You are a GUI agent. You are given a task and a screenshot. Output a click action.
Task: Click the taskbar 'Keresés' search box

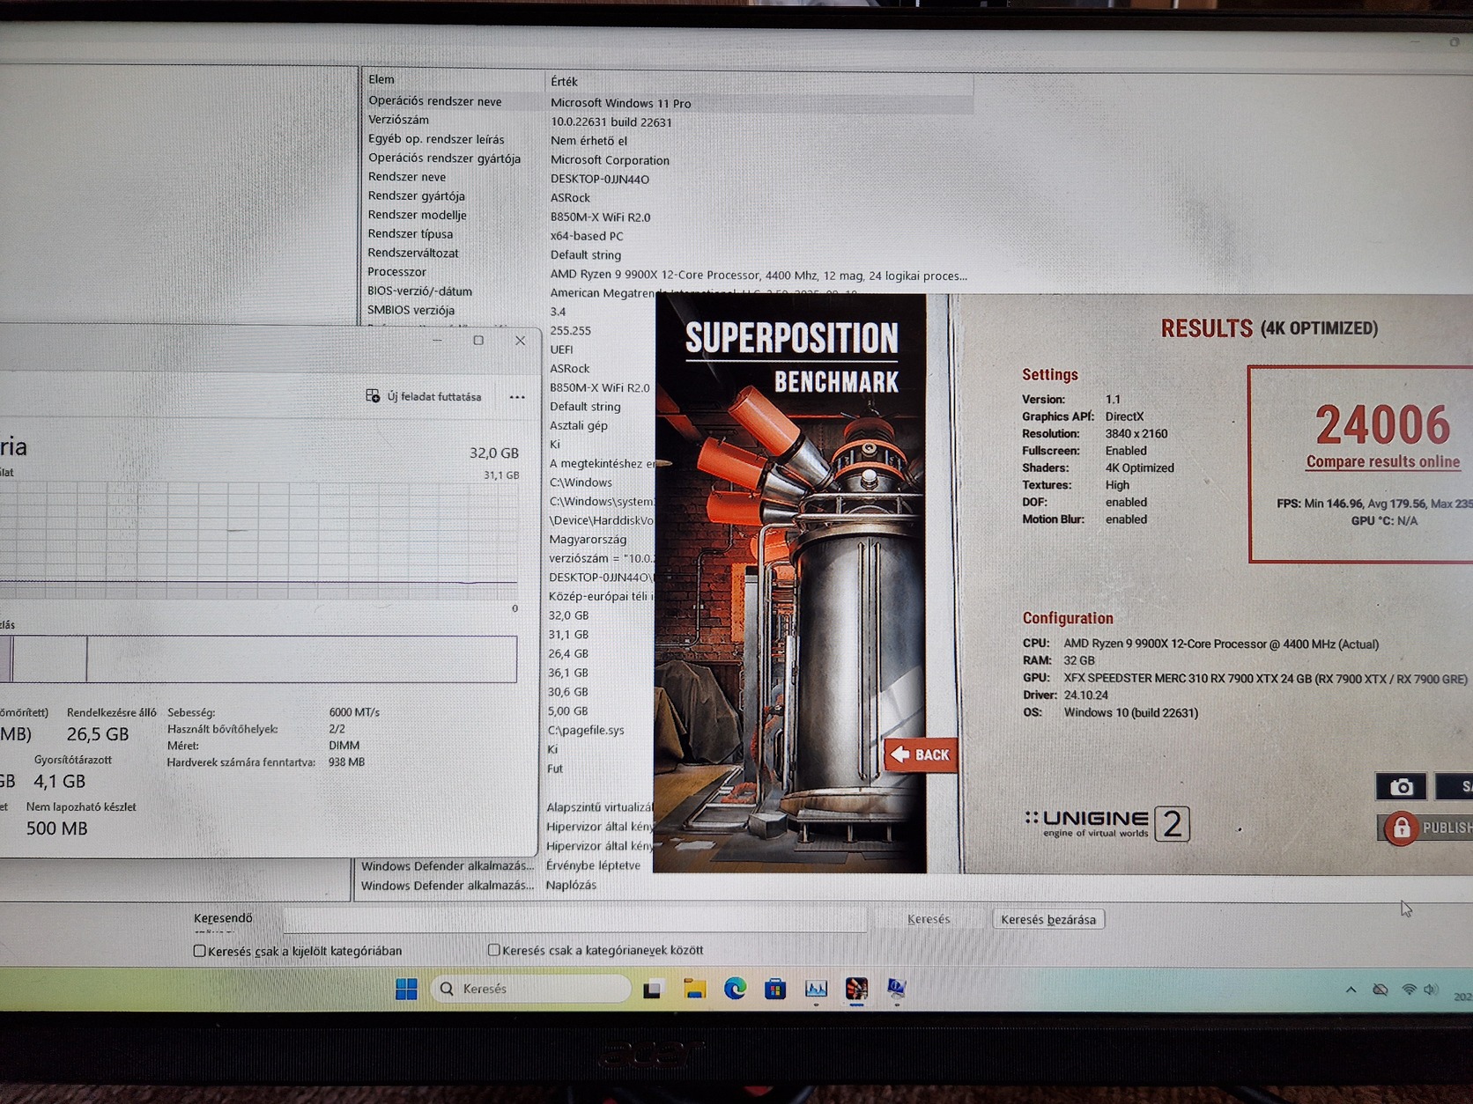pos(530,990)
